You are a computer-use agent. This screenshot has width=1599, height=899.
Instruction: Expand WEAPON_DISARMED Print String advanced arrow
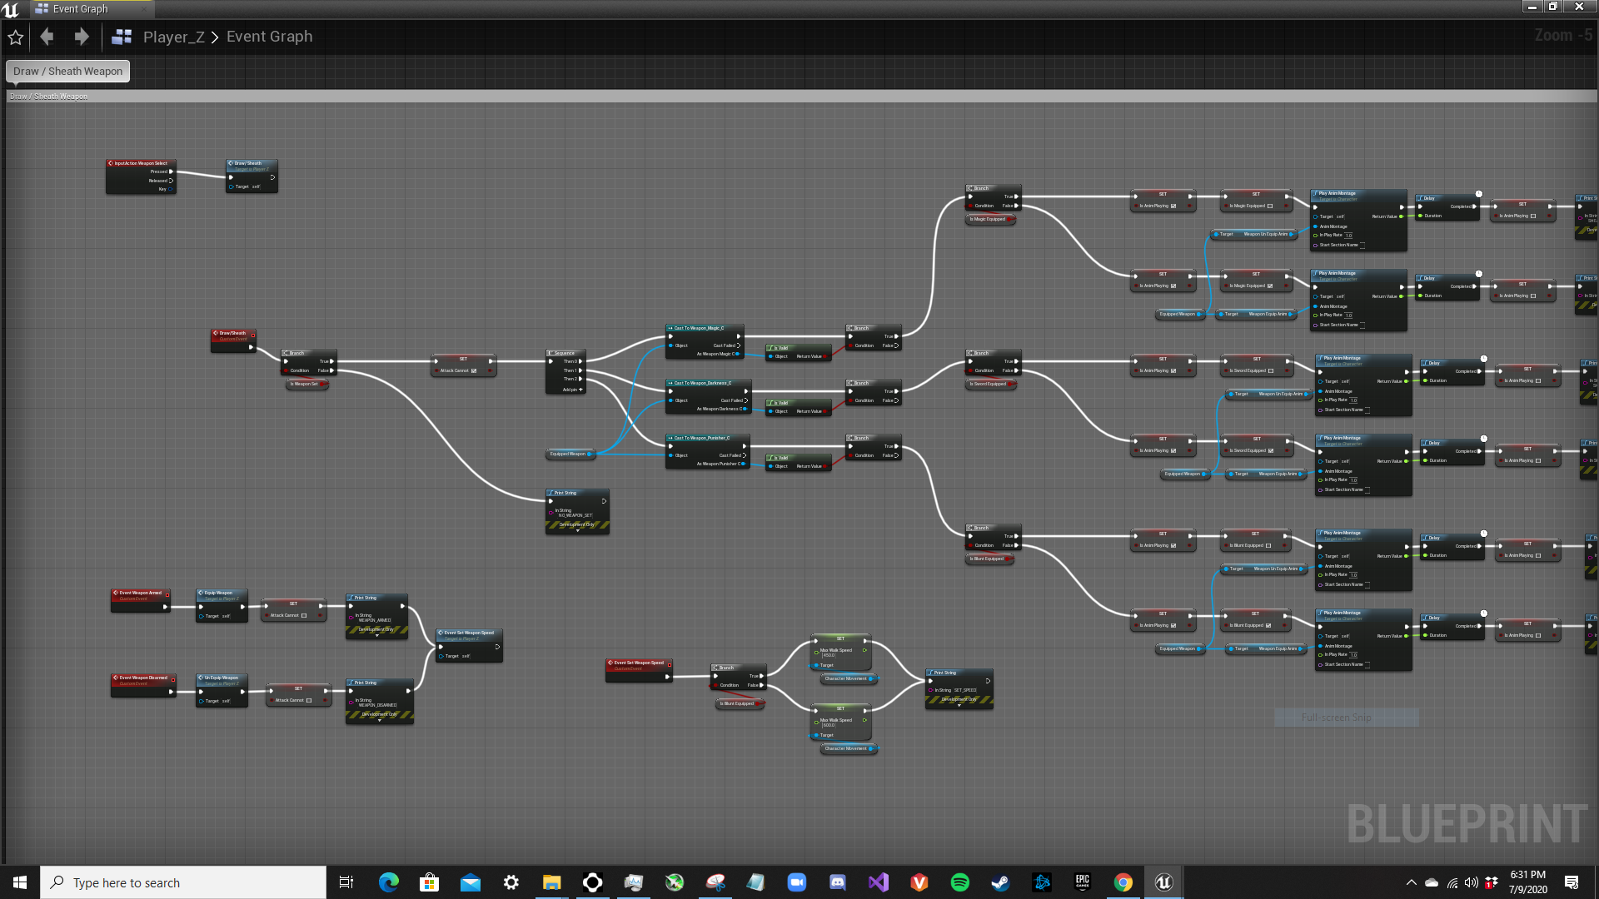click(x=380, y=720)
